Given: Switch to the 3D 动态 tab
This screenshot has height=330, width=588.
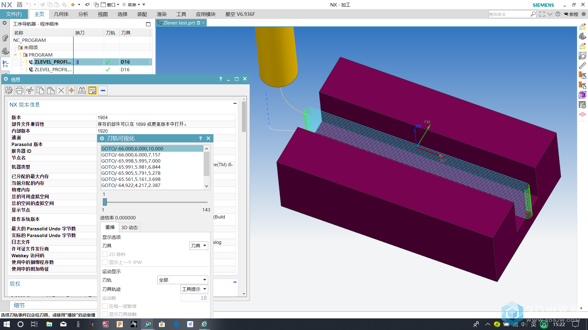Looking at the screenshot, I should [x=130, y=227].
